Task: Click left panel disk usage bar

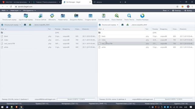Action: point(76,99)
